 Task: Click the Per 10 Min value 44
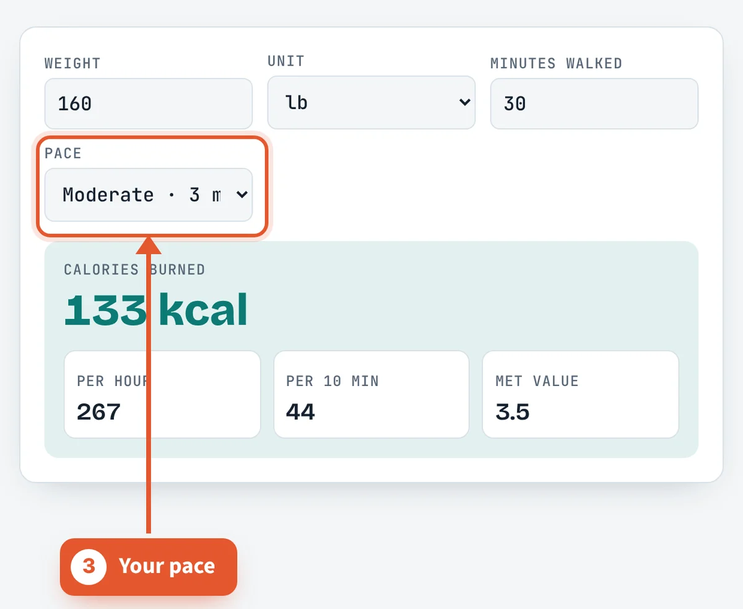[x=300, y=411]
